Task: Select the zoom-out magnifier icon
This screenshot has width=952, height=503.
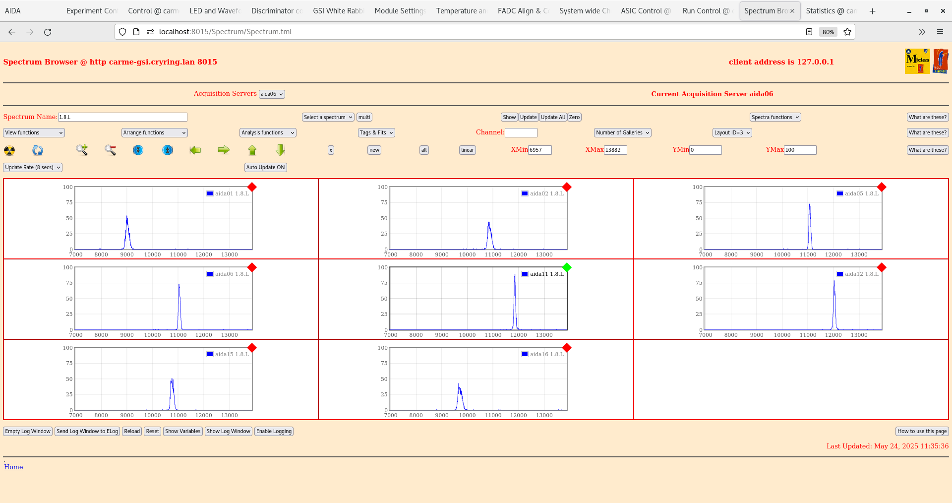Action: [110, 150]
